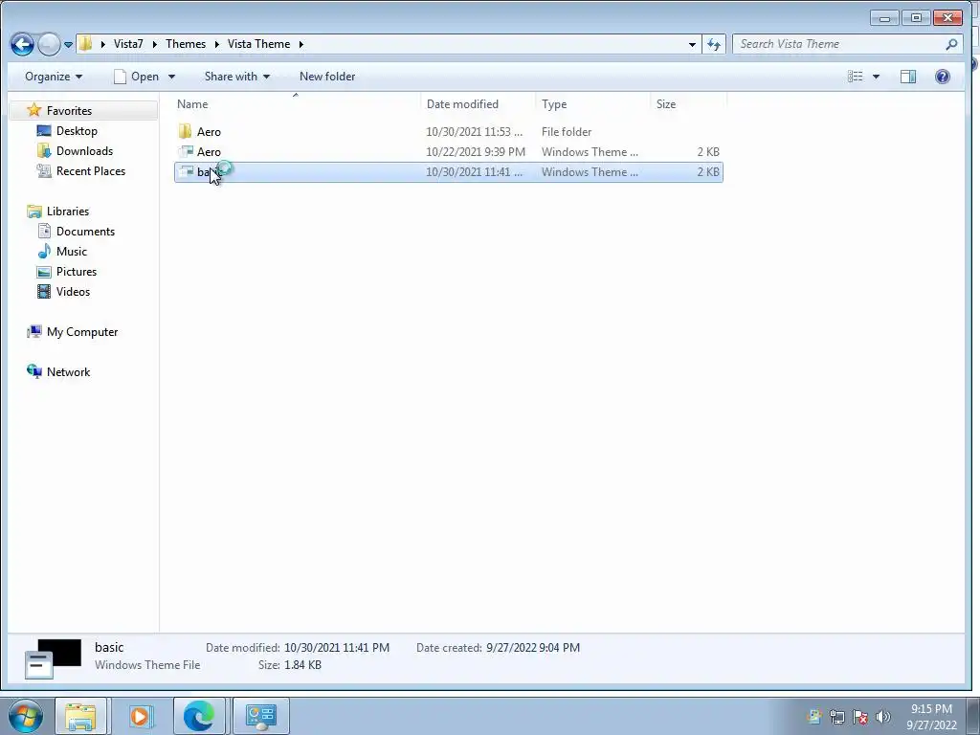Viewport: 980px width, 735px height.
Task: Click the Action Center flag tray icon
Action: [860, 717]
